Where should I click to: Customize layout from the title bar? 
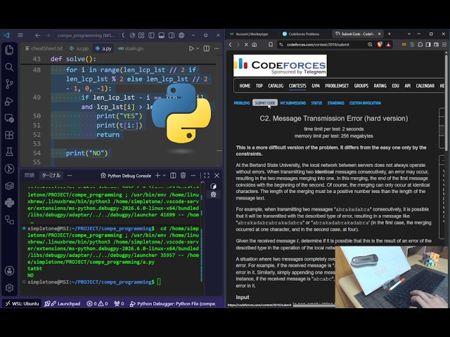[141, 35]
